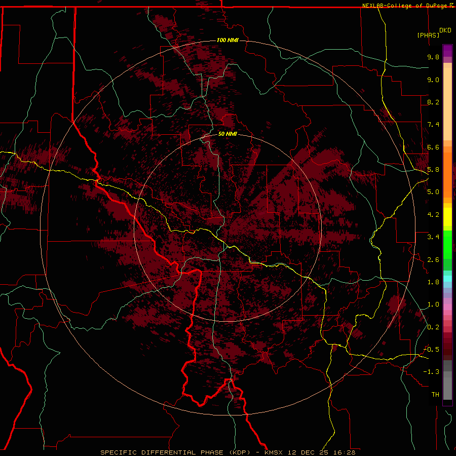This screenshot has height=456, width=456.
Task: Select the 6.6 scale value
Action: [x=433, y=147]
